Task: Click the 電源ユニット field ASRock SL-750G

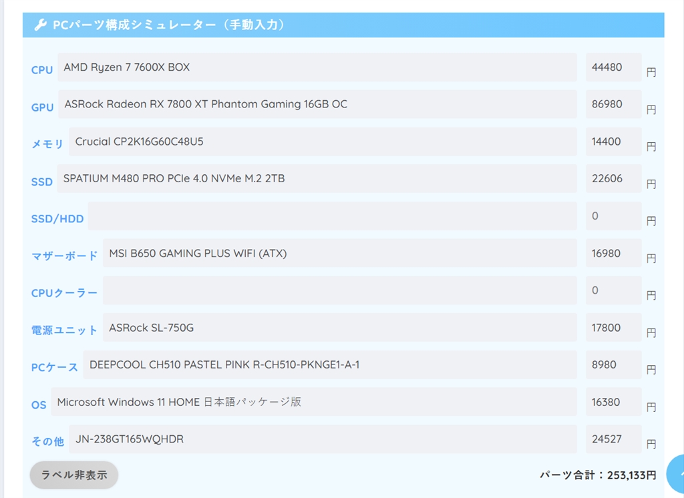Action: tap(340, 328)
